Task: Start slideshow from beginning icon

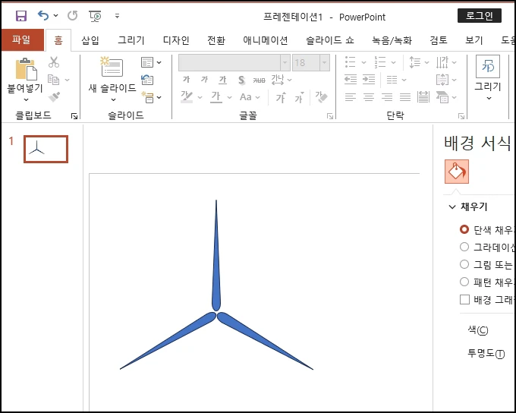Action: [95, 16]
